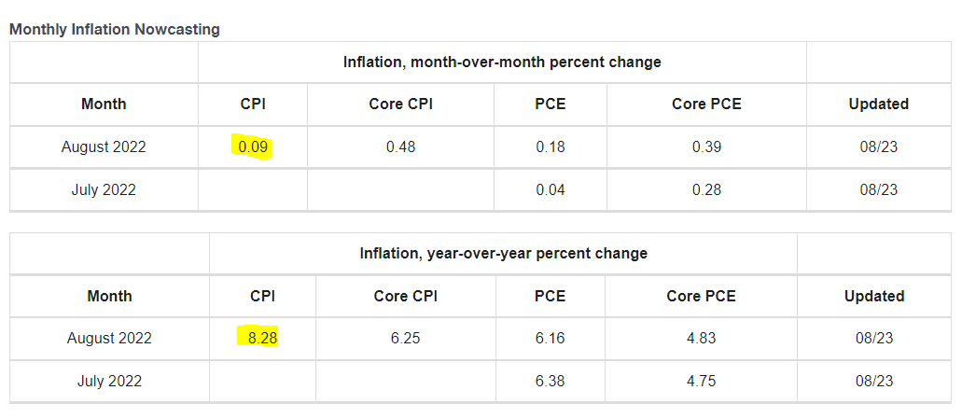Screen dimensions: 962x418
Task: Select August 2022 row in year-over-year table
Action: [109, 338]
